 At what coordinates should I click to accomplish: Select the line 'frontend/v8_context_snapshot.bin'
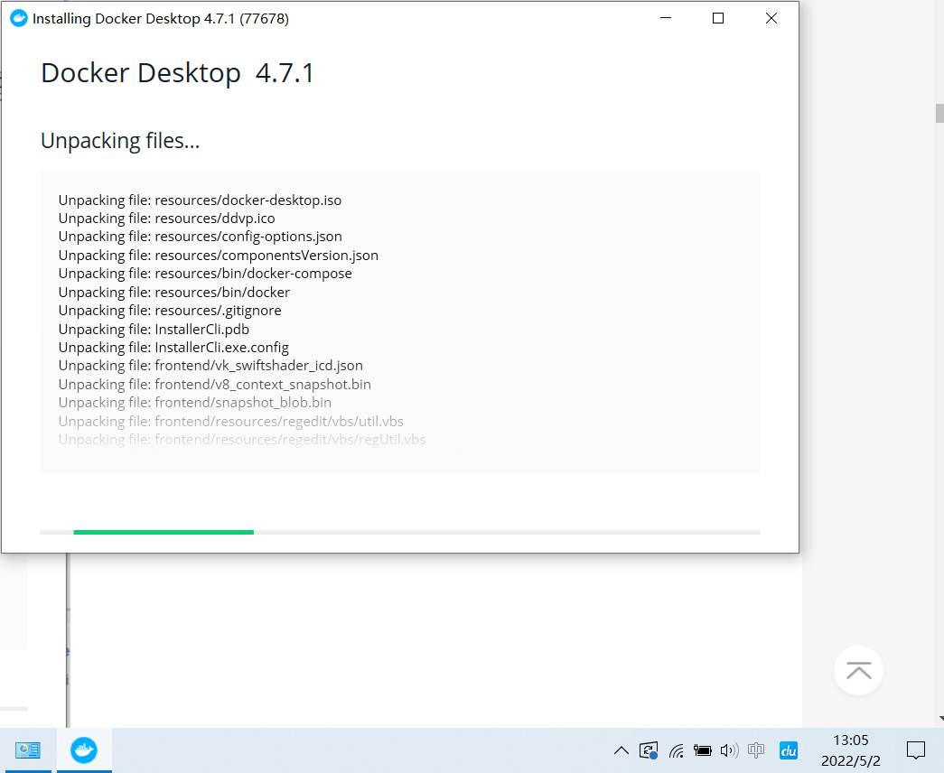point(214,384)
